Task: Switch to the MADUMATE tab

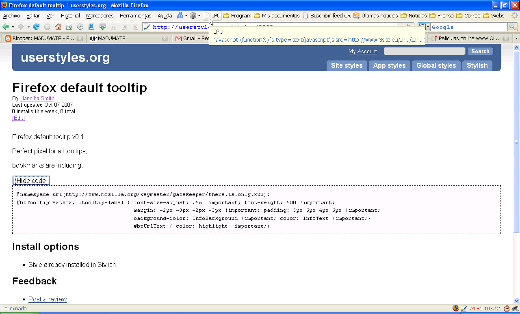Action: (129, 38)
